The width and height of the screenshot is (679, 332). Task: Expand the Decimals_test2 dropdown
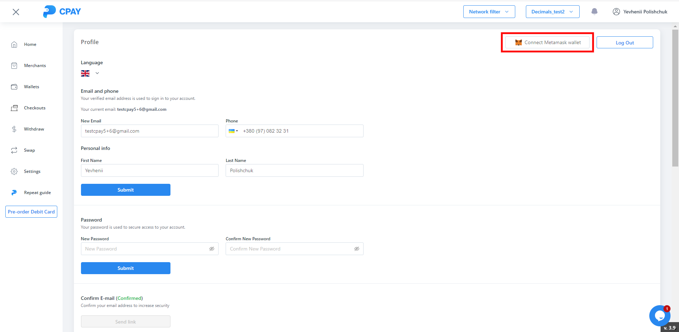pos(552,12)
